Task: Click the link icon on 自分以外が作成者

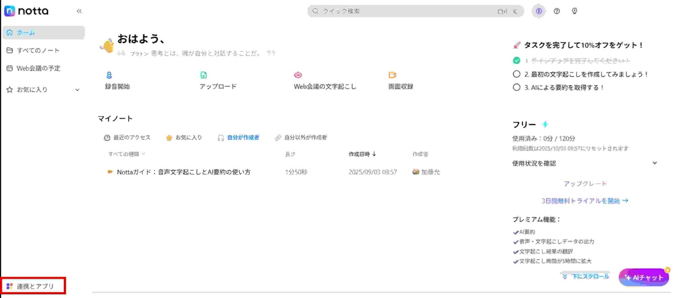Action: (x=278, y=138)
